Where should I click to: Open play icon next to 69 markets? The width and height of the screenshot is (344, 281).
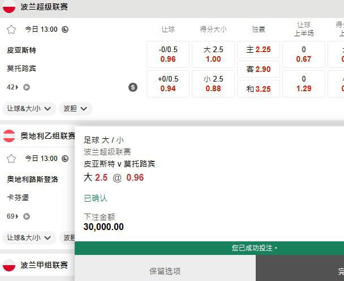[x=27, y=216]
